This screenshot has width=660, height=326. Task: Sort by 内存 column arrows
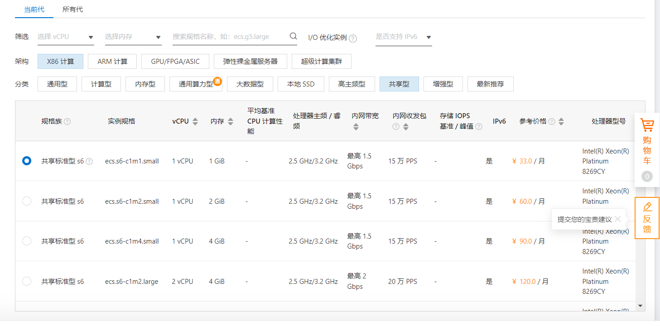(231, 121)
